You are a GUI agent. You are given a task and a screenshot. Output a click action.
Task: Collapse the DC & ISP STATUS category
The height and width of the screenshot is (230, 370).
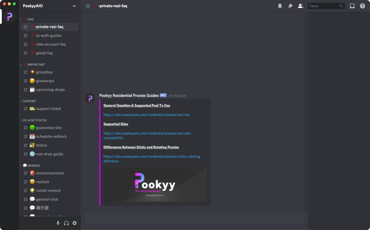pyautogui.click(x=35, y=120)
